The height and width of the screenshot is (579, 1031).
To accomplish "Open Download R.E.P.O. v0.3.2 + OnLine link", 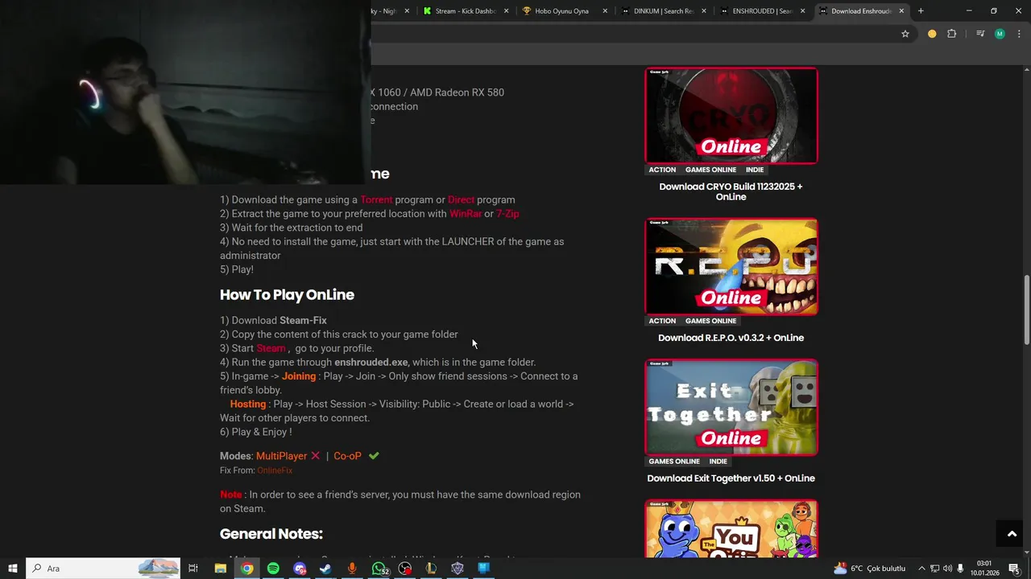I will [731, 338].
